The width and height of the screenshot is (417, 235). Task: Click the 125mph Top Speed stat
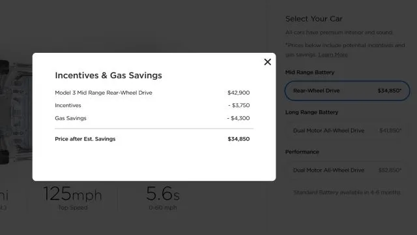tap(72, 198)
